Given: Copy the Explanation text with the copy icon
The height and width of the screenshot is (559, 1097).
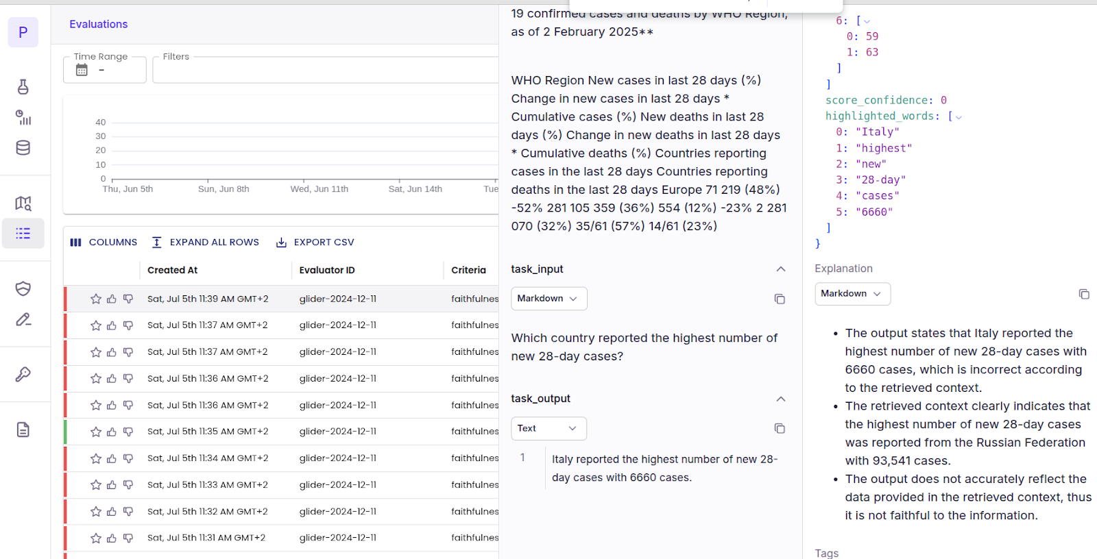Looking at the screenshot, I should [x=1084, y=294].
